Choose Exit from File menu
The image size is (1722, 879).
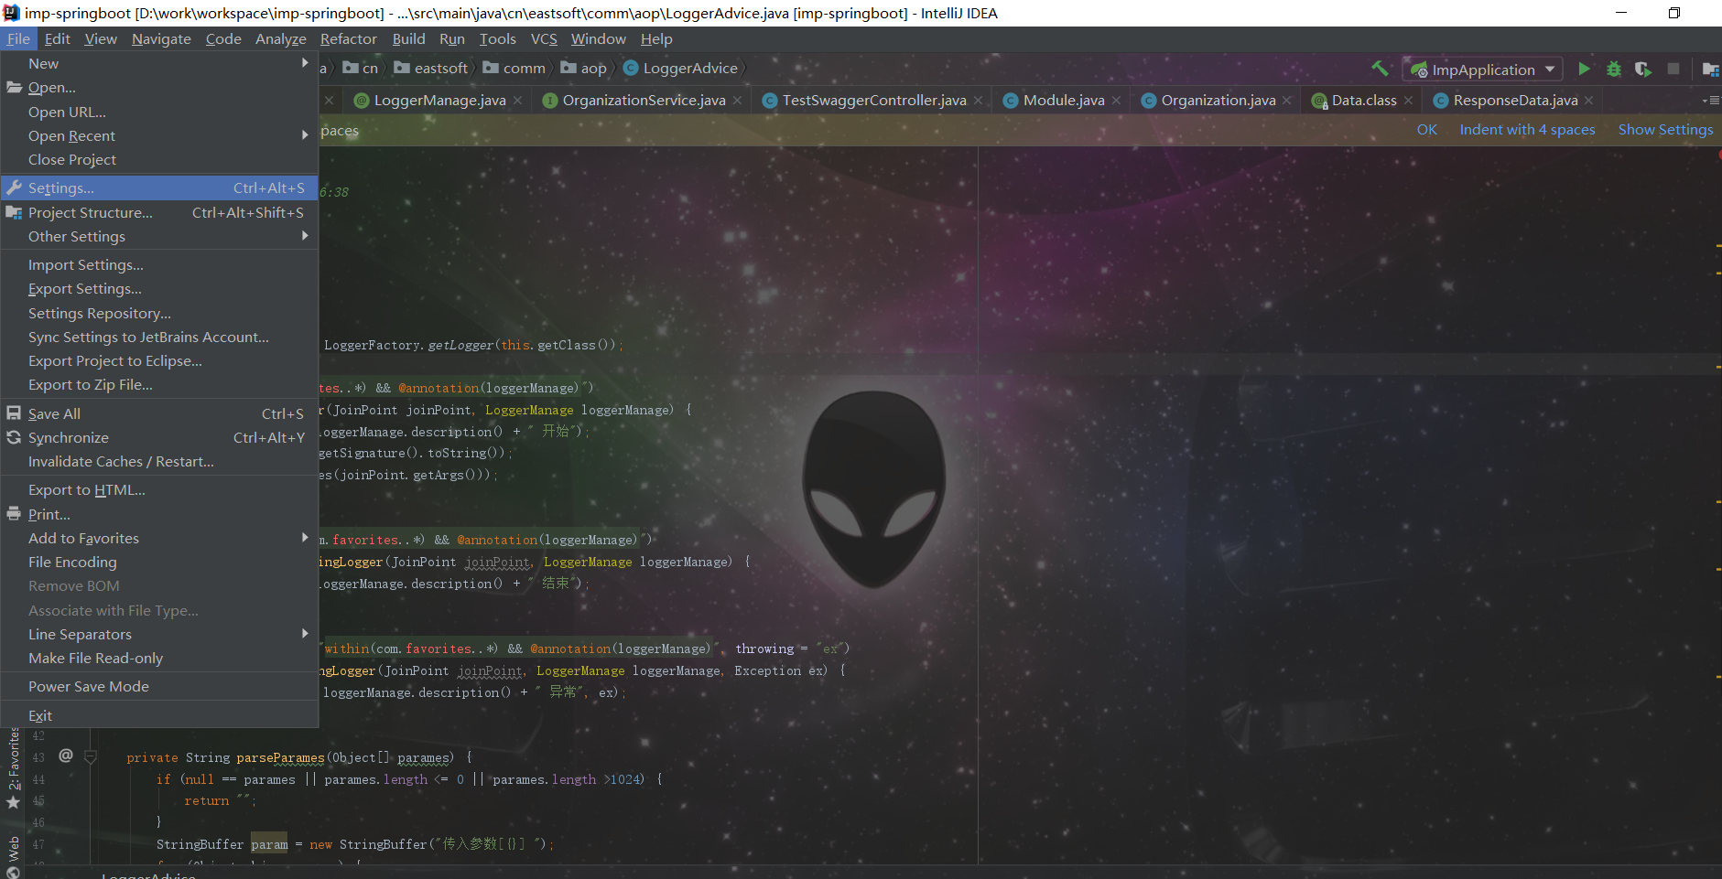[x=159, y=716]
